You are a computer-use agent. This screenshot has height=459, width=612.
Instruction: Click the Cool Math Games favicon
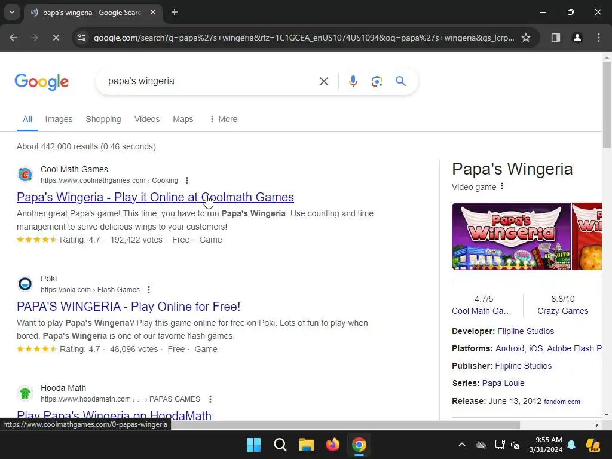pos(25,175)
